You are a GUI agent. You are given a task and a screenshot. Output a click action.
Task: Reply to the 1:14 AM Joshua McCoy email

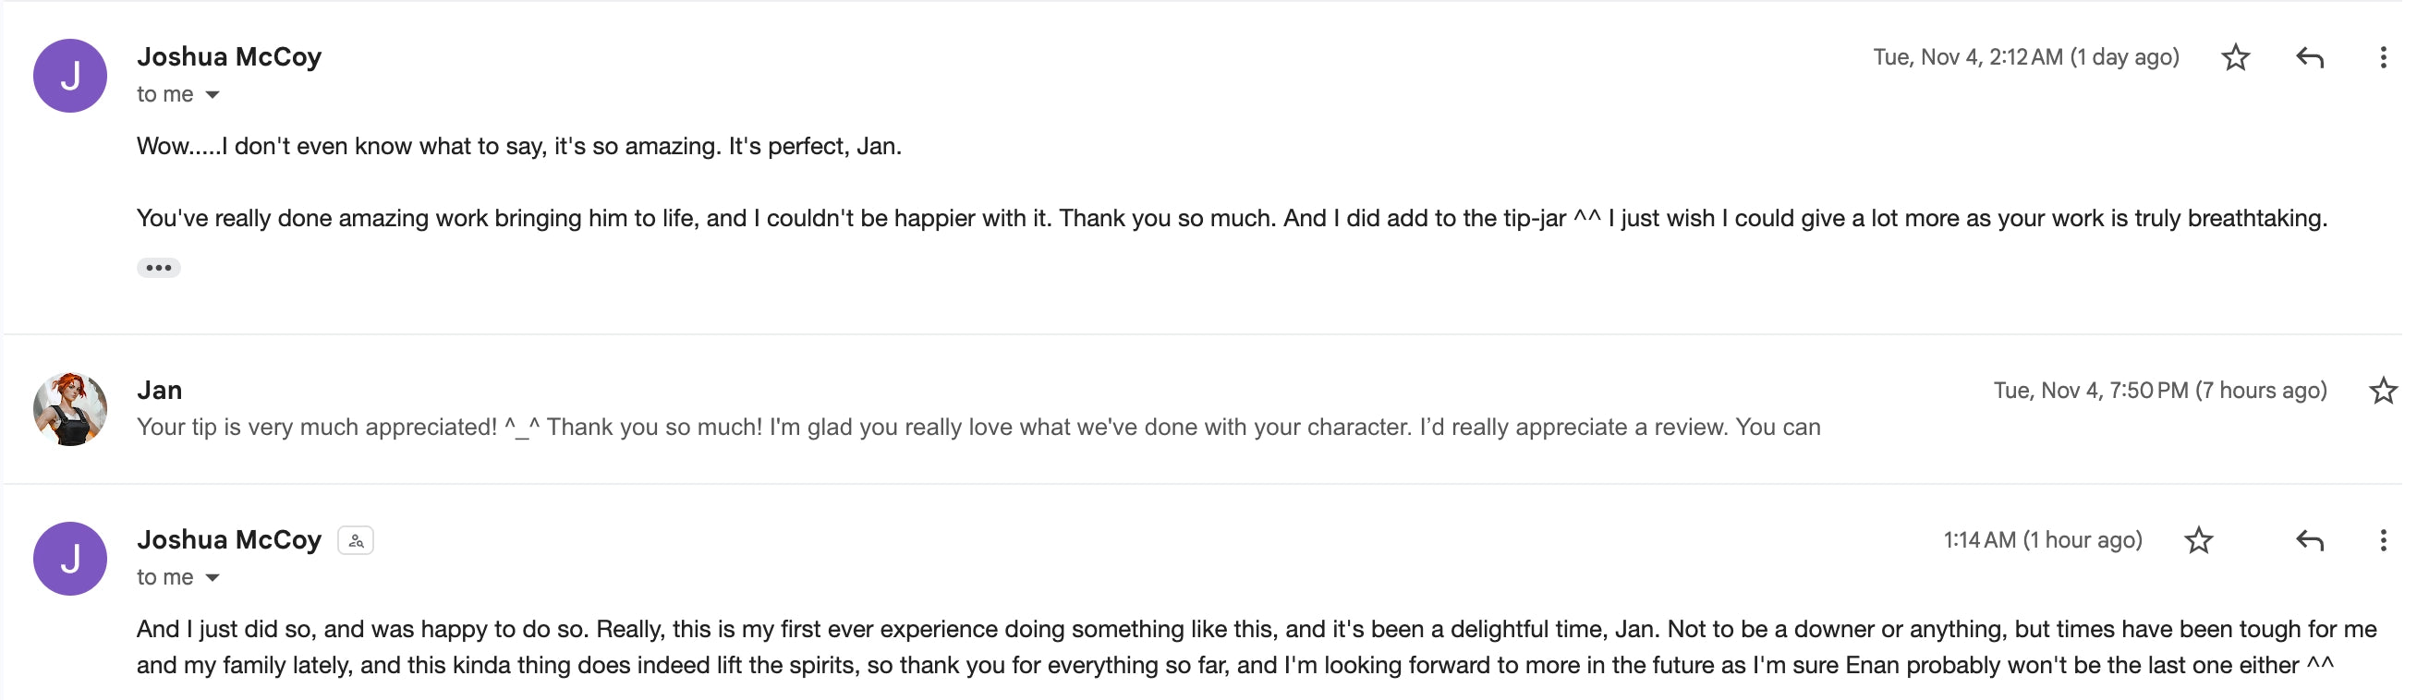point(2309,540)
